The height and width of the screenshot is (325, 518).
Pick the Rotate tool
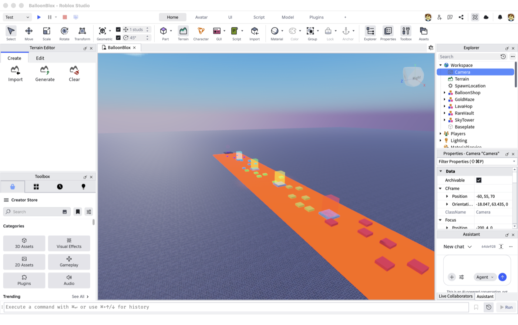(64, 33)
